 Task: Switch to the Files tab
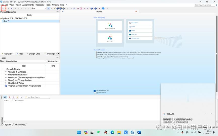(x=20, y=54)
